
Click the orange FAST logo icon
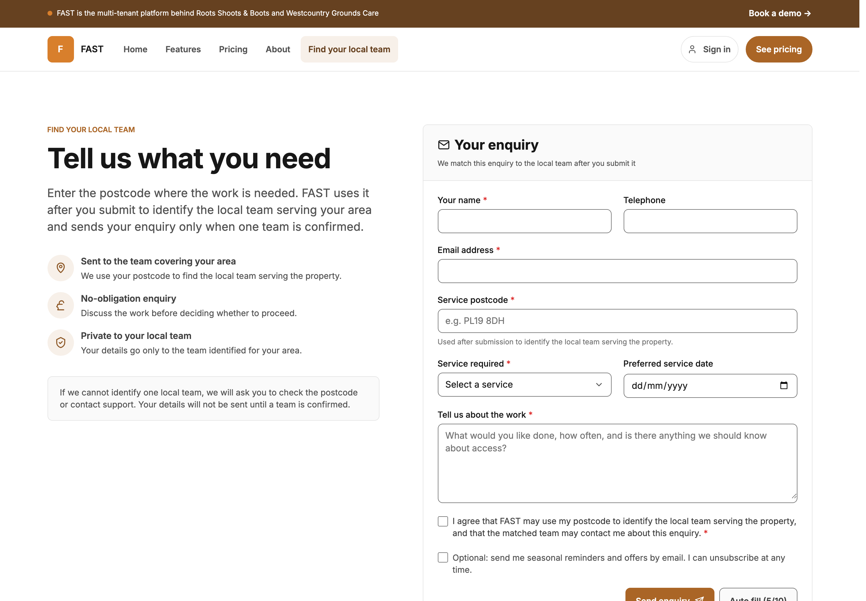click(x=60, y=49)
